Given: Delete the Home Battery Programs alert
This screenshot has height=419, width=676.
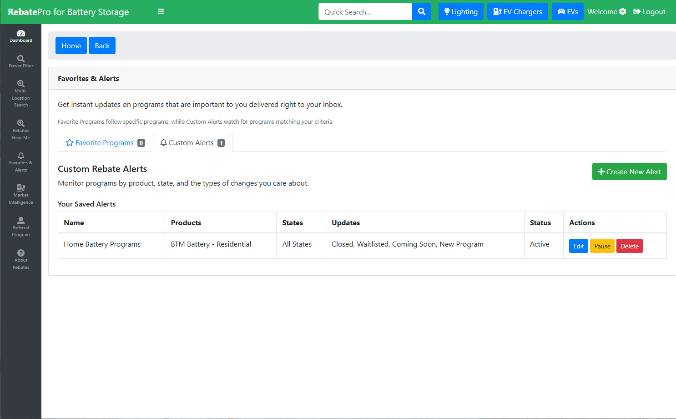Looking at the screenshot, I should [x=629, y=246].
